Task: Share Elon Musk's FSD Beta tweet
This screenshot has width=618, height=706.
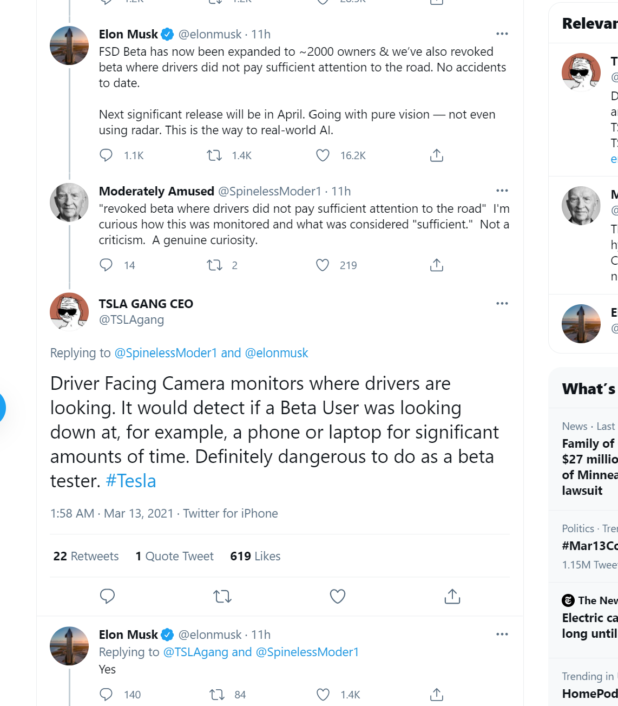Action: pyautogui.click(x=437, y=156)
